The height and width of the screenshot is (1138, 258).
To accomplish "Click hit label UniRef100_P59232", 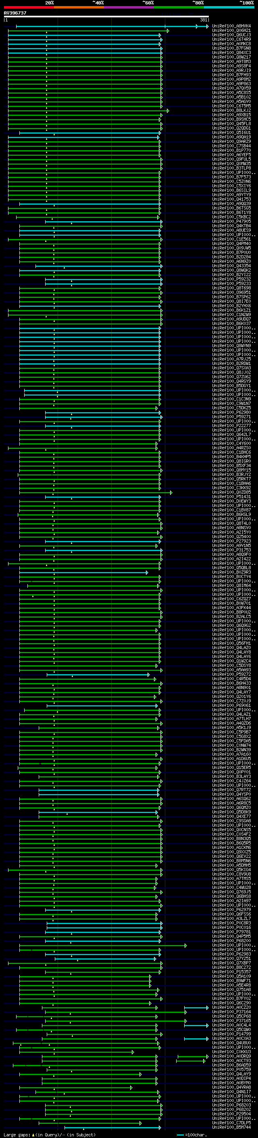I will (231, 279).
